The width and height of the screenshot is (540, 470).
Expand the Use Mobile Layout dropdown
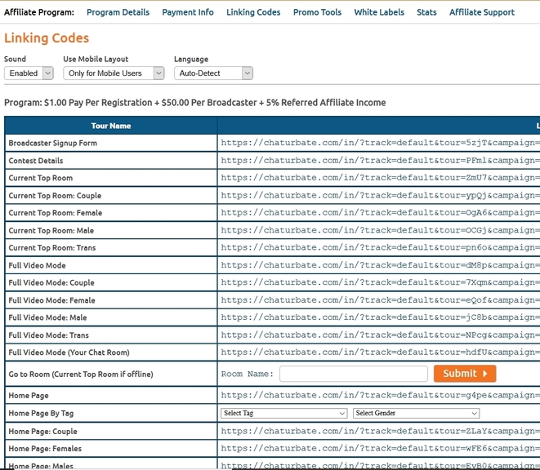[x=114, y=73]
